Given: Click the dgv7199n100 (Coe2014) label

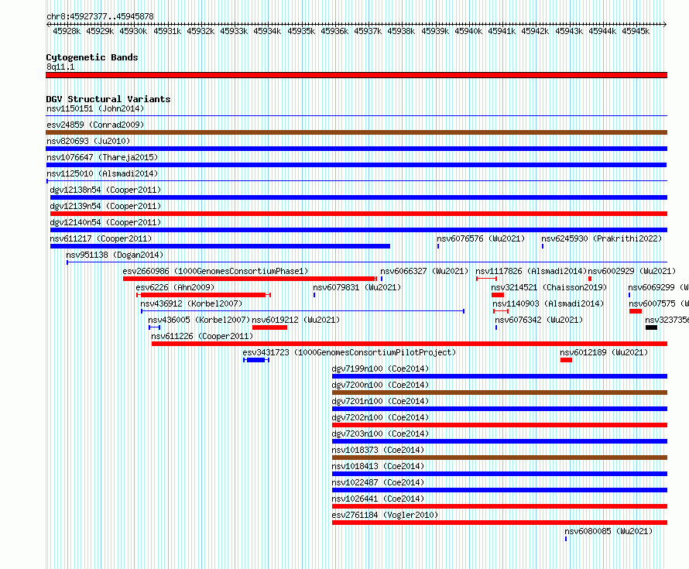Looking at the screenshot, I should (380, 368).
